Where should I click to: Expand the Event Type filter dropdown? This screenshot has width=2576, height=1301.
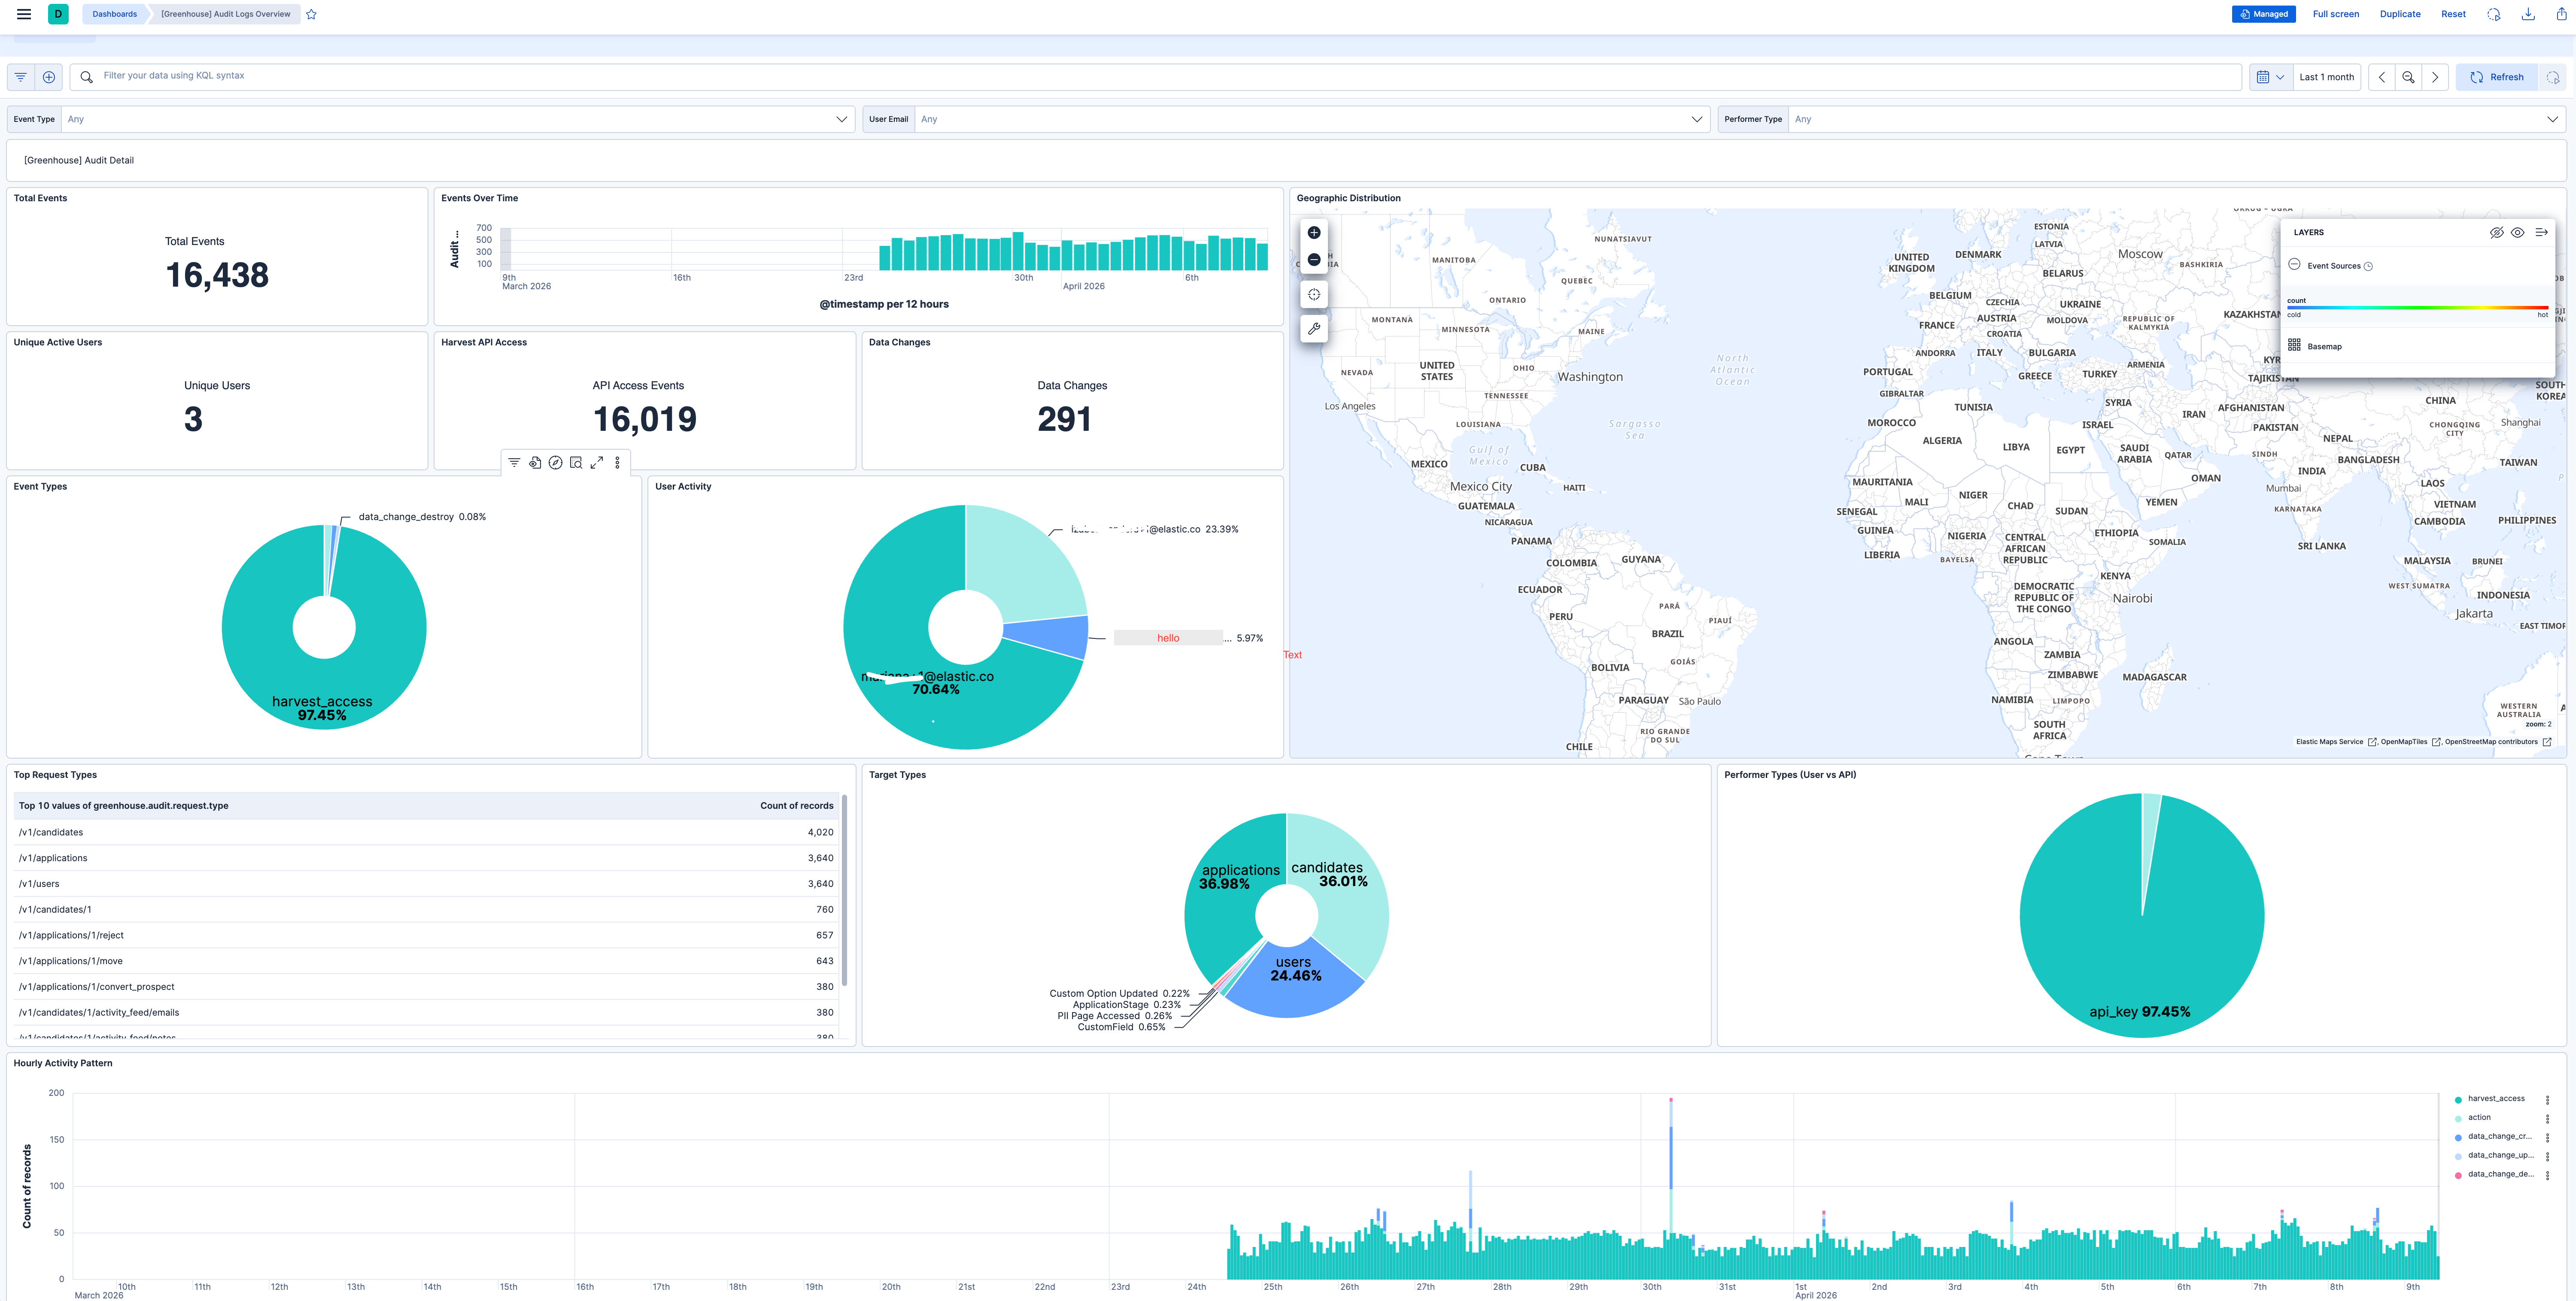click(841, 119)
